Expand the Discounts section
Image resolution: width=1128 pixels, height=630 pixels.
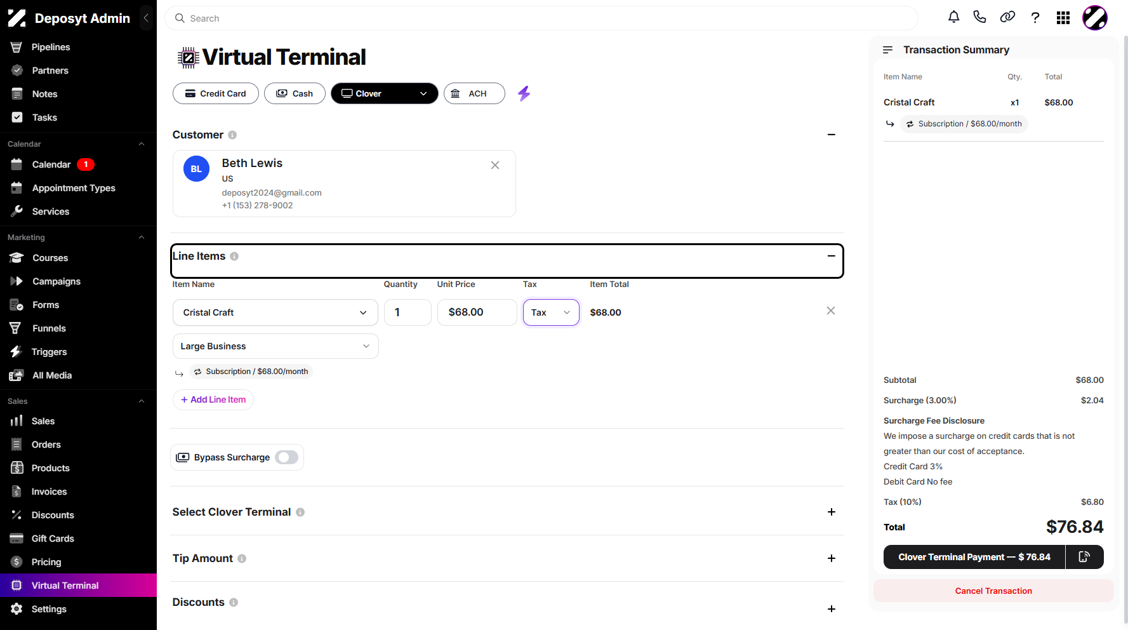(832, 609)
